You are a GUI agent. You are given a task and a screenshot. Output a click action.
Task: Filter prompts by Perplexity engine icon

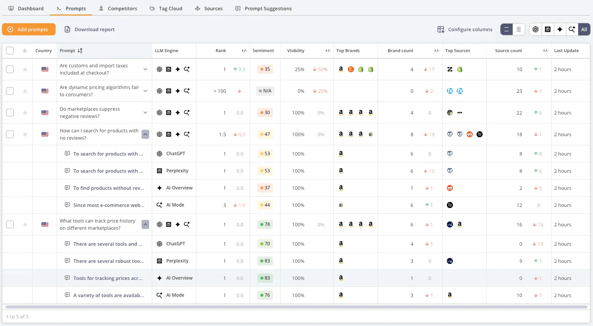pos(547,29)
